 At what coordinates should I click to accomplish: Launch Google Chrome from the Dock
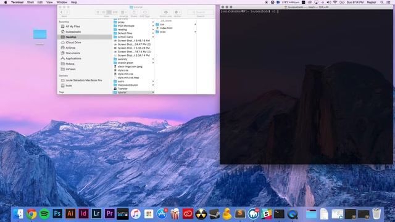[x=31, y=214]
